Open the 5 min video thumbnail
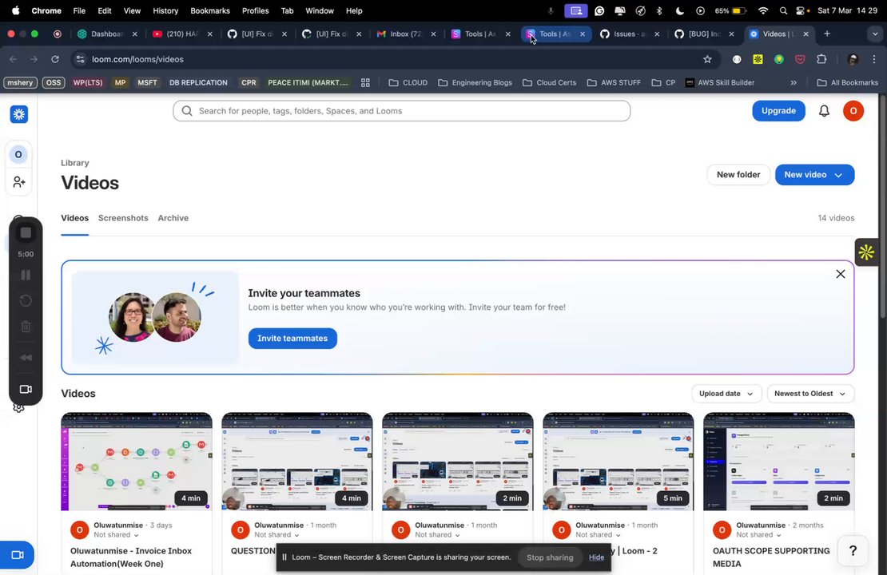 click(618, 462)
